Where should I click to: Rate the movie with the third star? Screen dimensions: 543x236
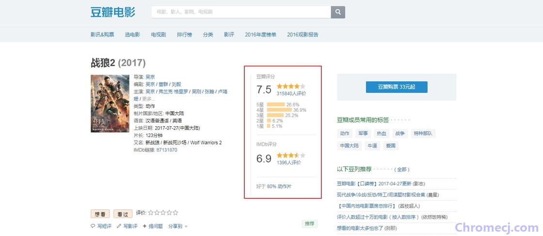click(163, 212)
